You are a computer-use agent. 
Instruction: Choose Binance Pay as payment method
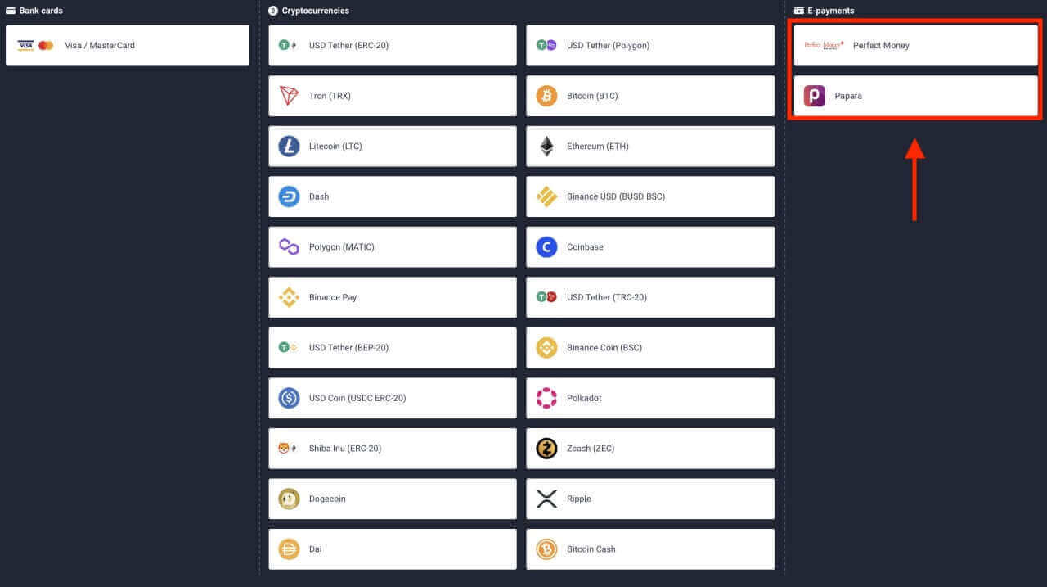pos(392,297)
